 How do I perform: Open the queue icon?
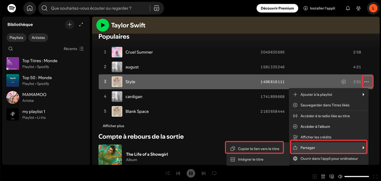323,177
